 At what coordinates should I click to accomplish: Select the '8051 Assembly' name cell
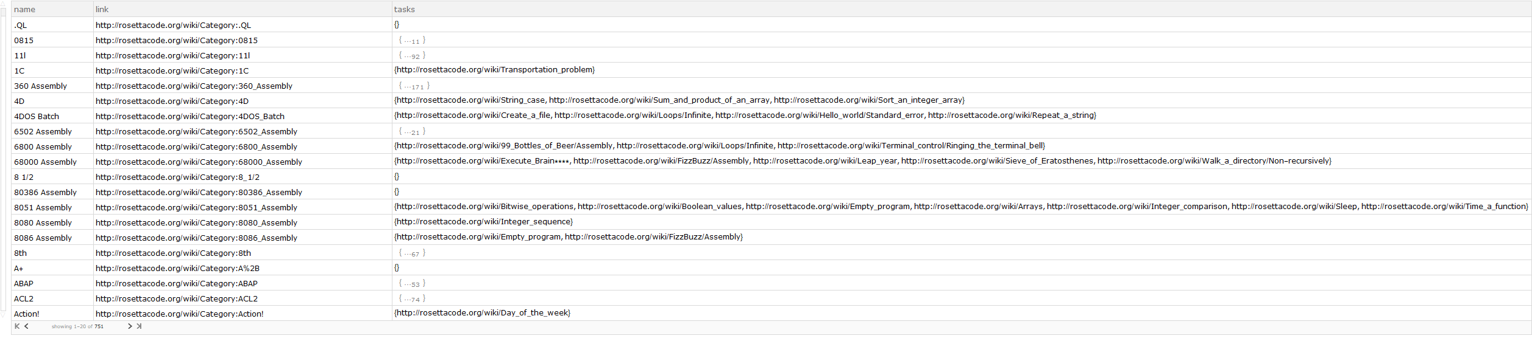coord(52,207)
